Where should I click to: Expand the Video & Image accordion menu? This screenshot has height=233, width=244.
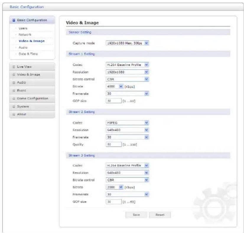[x=32, y=75]
